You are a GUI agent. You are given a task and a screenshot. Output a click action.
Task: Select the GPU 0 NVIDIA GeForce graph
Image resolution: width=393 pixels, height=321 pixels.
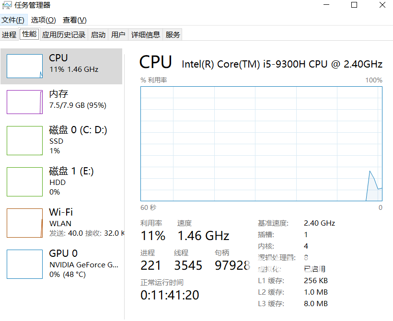pos(24,264)
